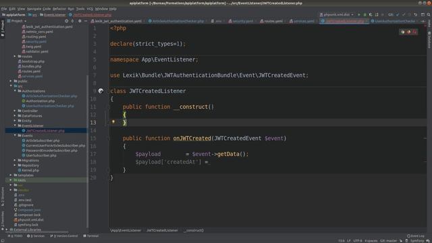Screen dimensions: 432x243
Task: Click EventListener in navigation breadcrumb
Action: point(53,15)
